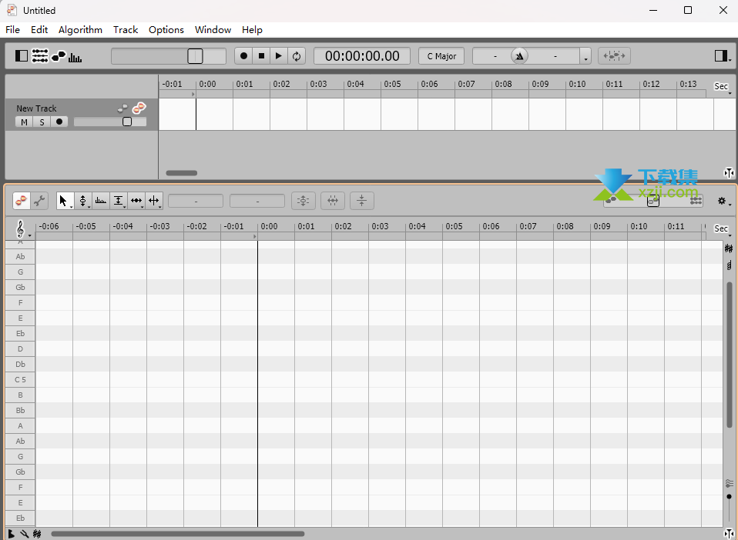Open note editor gear settings
Screen dimensions: 738x540
pyautogui.click(x=723, y=201)
